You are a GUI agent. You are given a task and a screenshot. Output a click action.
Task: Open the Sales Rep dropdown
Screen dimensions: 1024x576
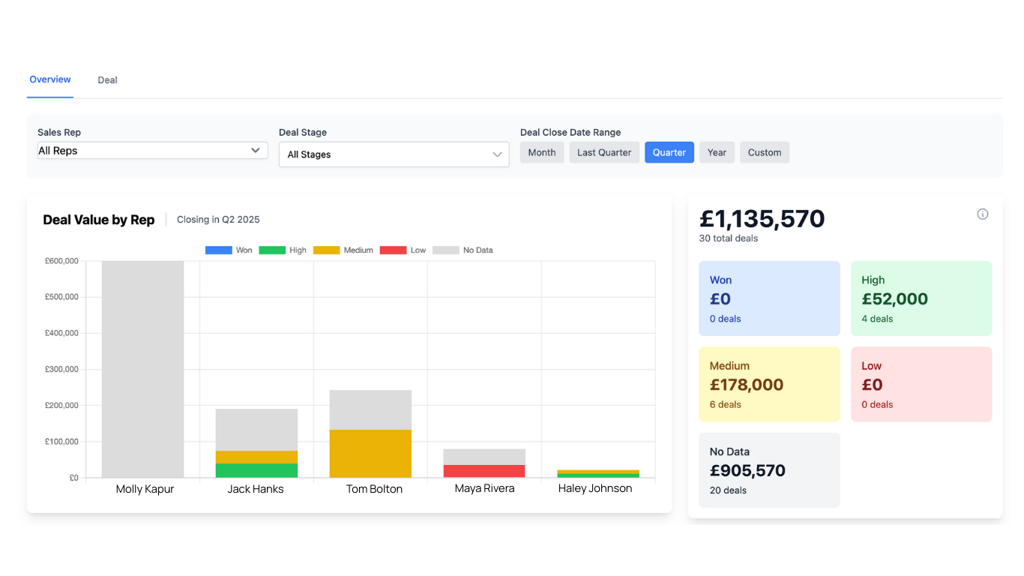tap(152, 151)
